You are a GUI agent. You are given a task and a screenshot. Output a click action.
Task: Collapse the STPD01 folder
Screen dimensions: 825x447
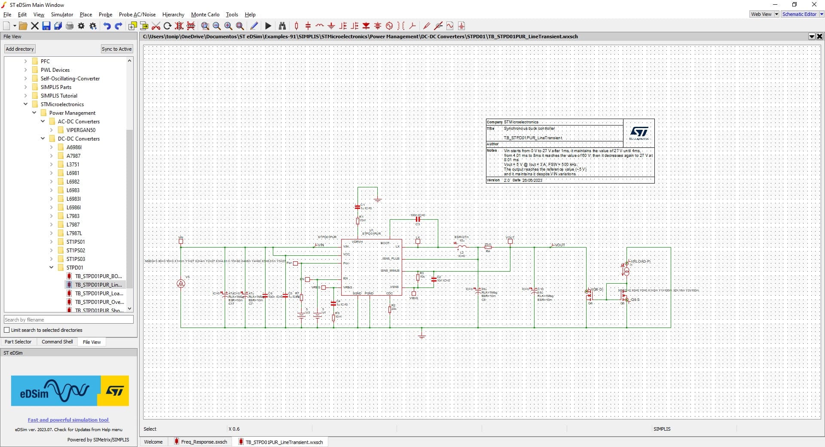[52, 267]
